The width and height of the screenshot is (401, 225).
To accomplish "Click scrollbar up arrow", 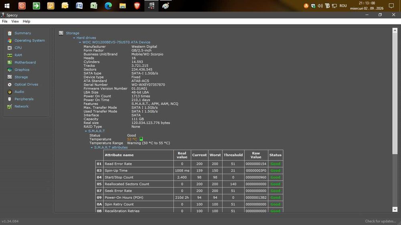I will point(395,30).
